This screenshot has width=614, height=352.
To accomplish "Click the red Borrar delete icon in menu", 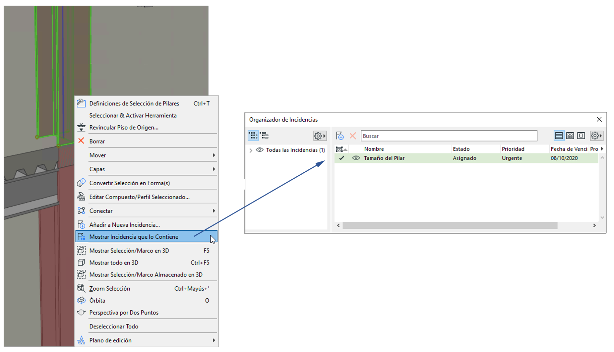I will (x=81, y=141).
